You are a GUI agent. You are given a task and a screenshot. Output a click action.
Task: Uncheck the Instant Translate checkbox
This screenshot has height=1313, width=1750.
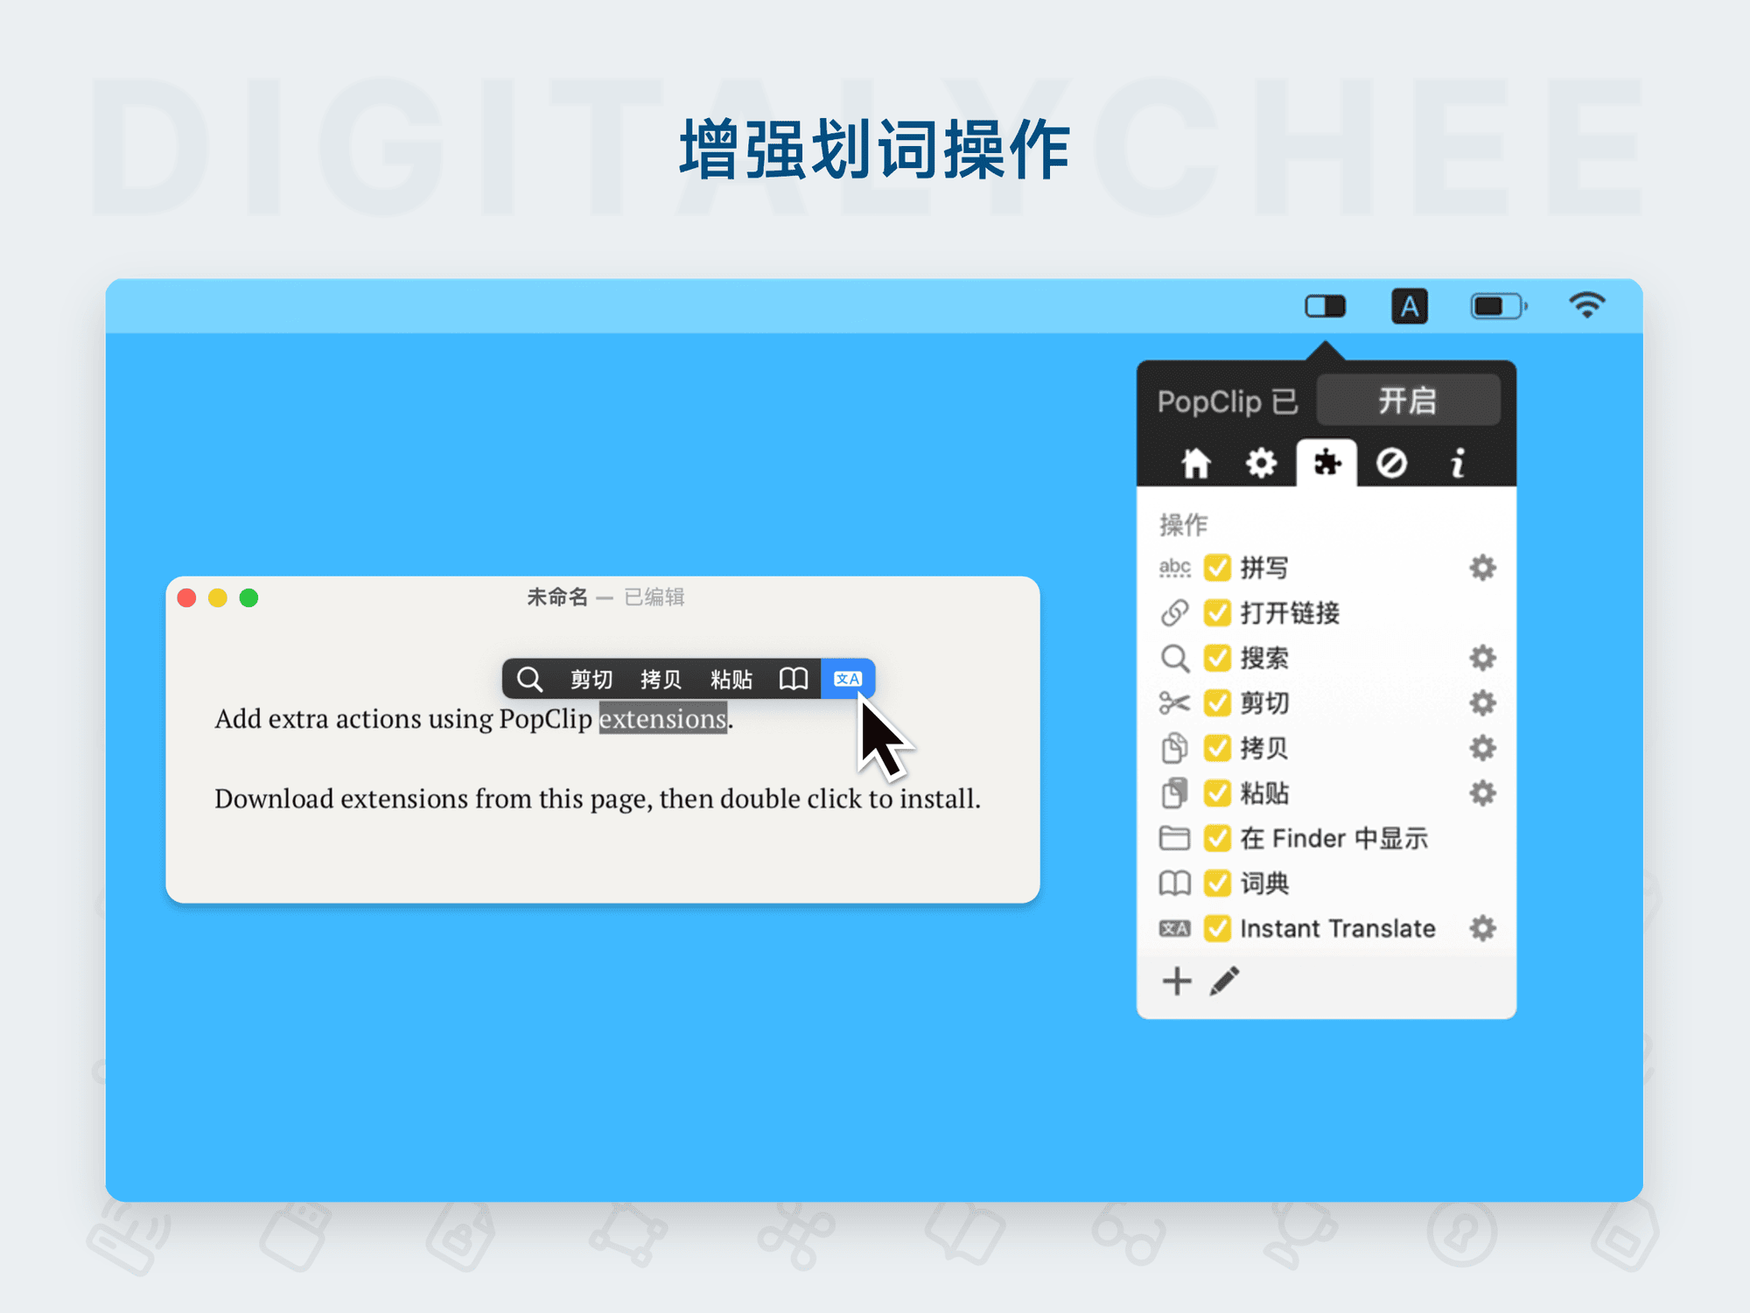pyautogui.click(x=1217, y=928)
